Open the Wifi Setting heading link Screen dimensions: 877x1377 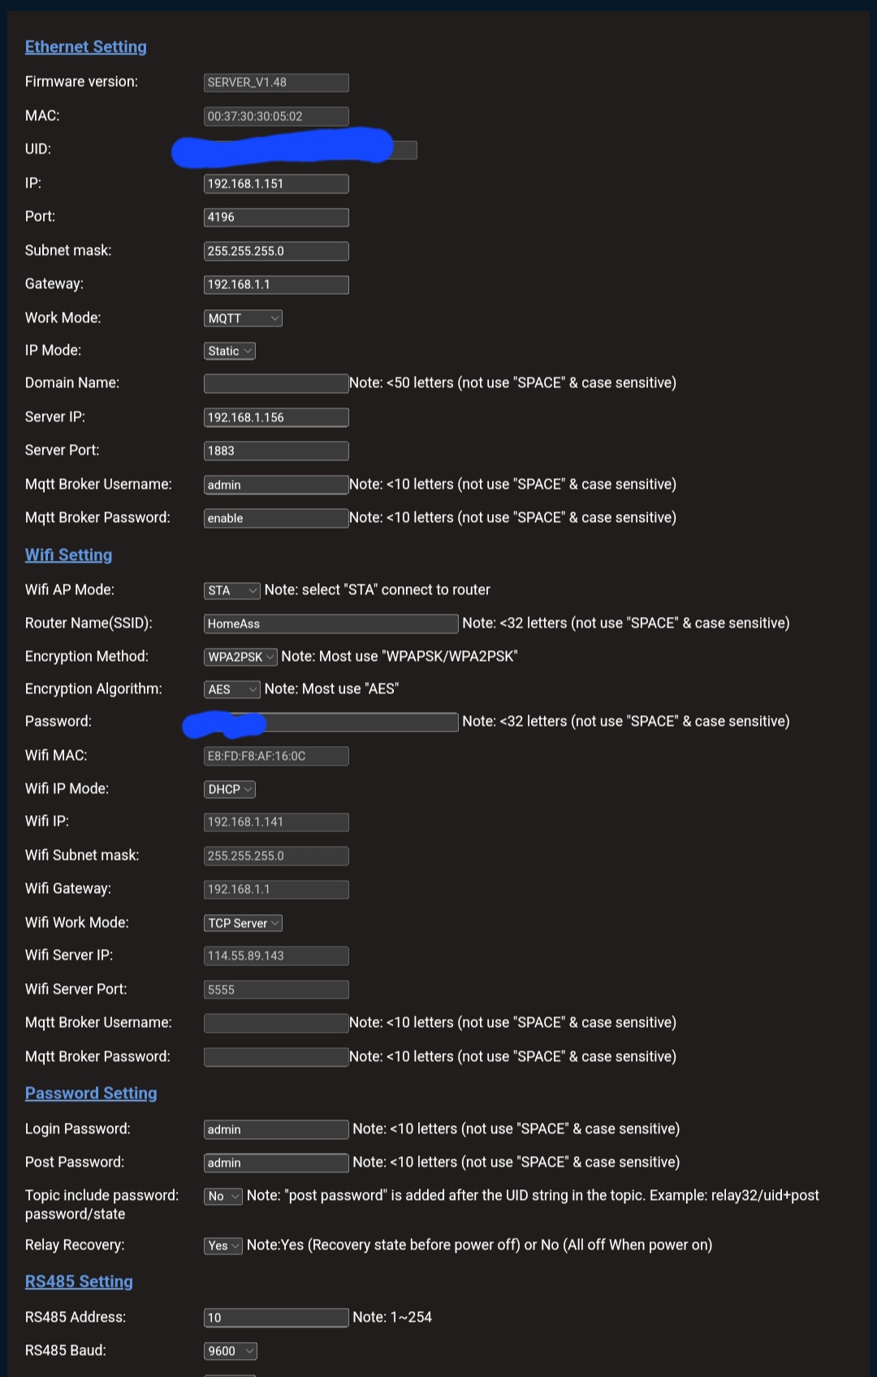click(x=69, y=555)
